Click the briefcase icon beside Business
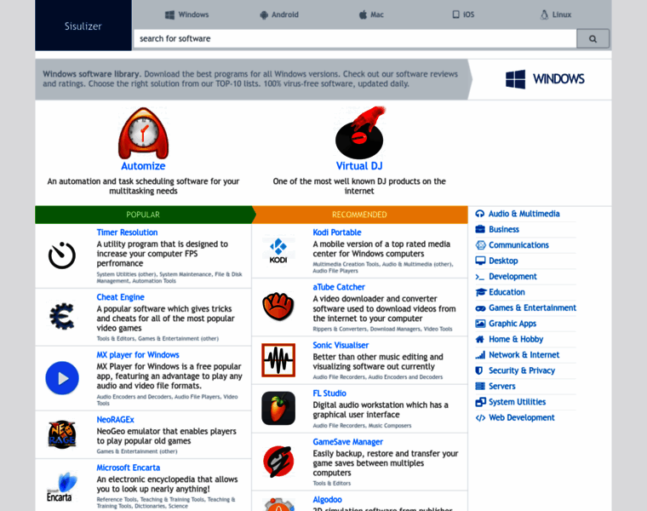Screen dimensions: 647x511 (x=480, y=229)
